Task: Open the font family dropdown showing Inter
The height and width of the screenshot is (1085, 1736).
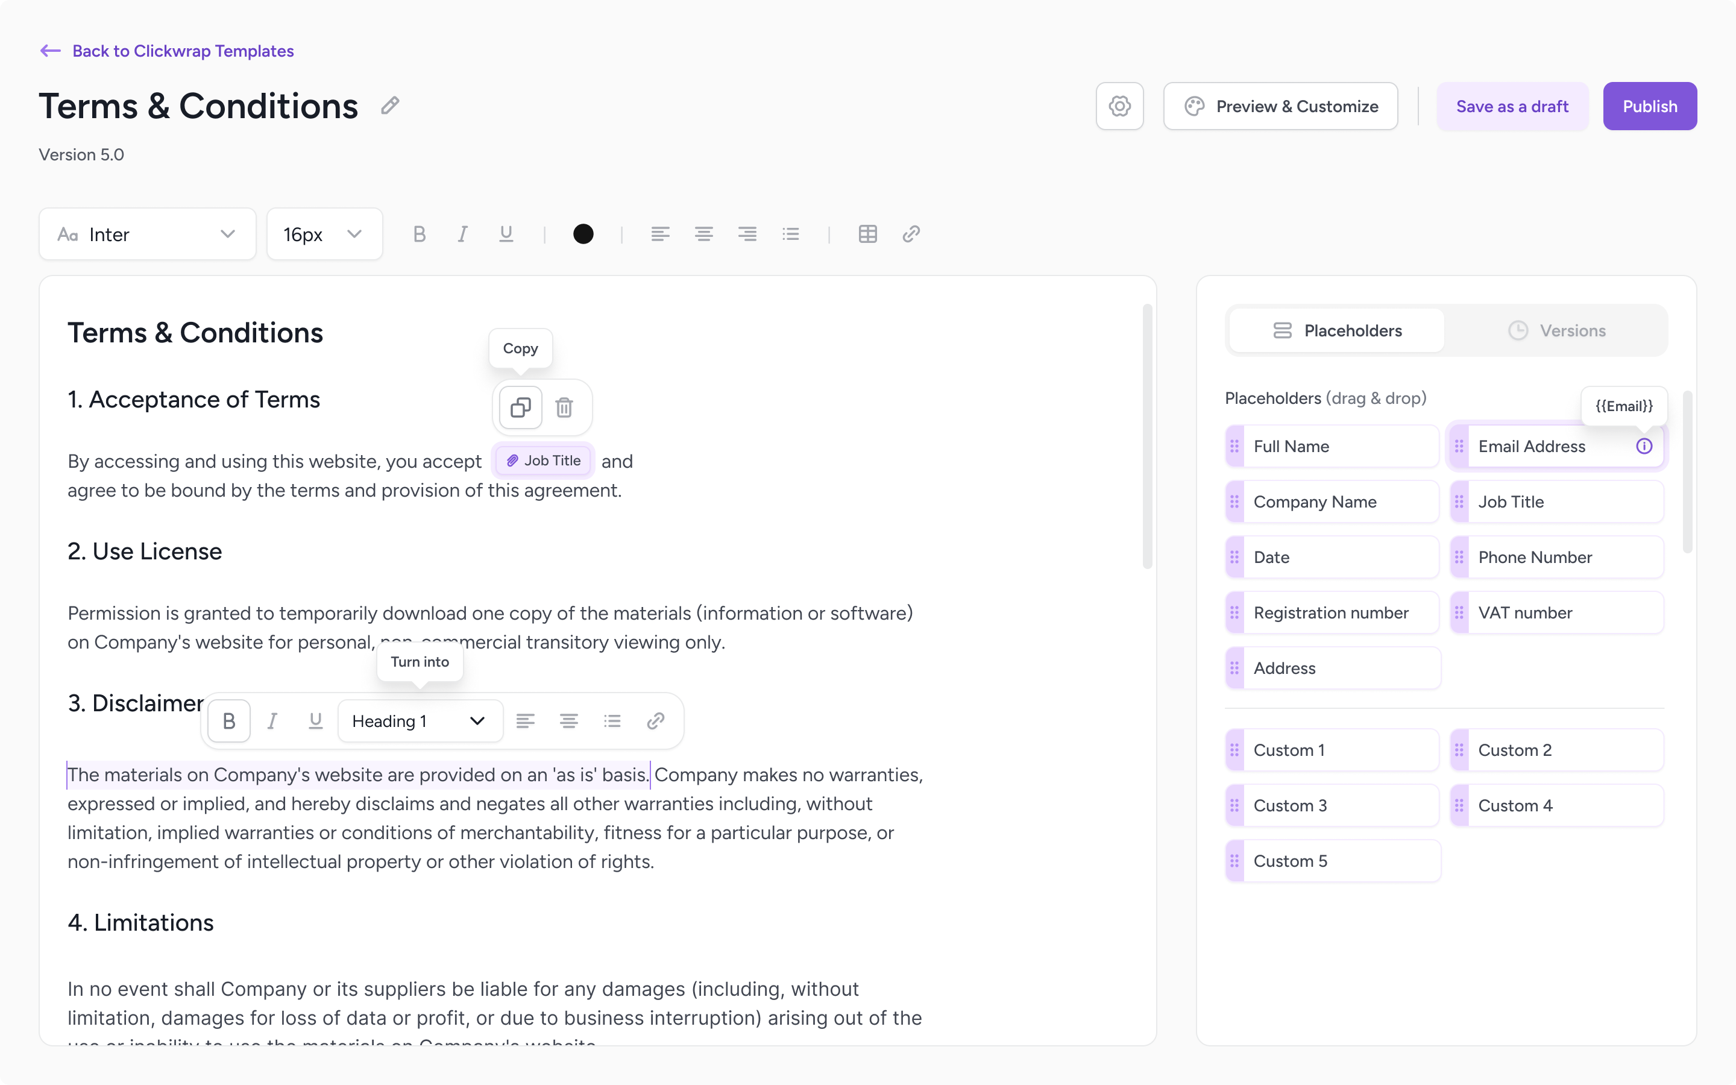Action: click(147, 234)
